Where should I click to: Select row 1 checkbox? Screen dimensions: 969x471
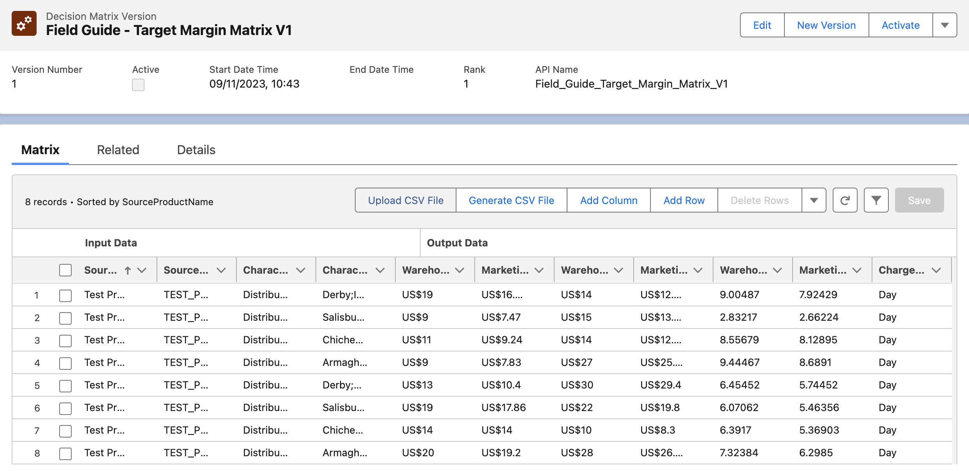click(x=65, y=295)
